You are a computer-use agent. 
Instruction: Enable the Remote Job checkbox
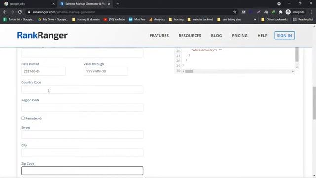tap(23, 118)
